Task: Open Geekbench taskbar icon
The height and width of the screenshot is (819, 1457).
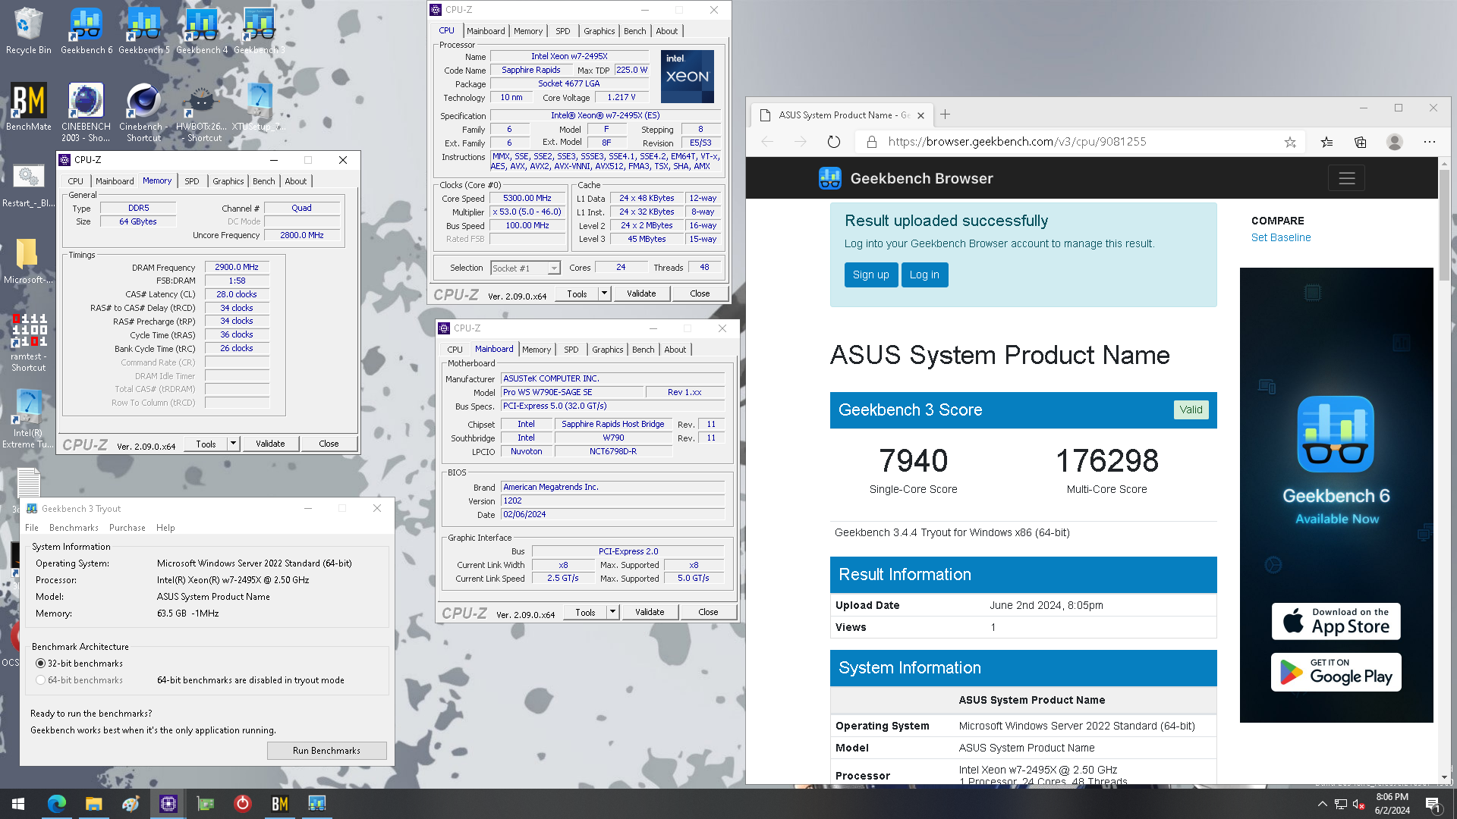Action: [x=316, y=804]
